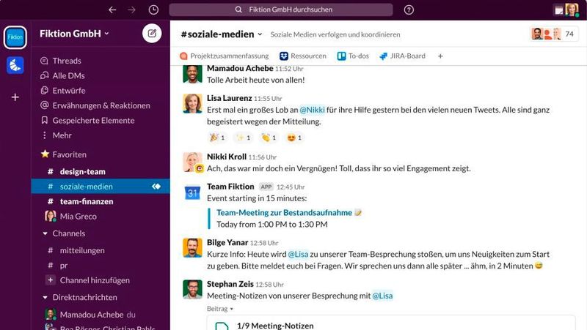The image size is (587, 330).
Task: Click the Team Fiktion calendar app icon
Action: pos(192,192)
